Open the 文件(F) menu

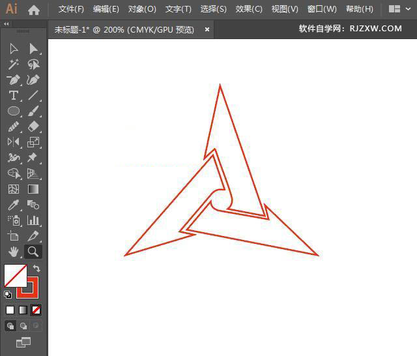pyautogui.click(x=71, y=9)
